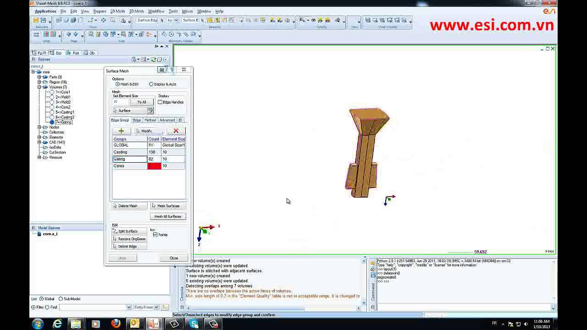Open Skype from the taskbar
Screen dimensions: 587x330
(x=194, y=324)
